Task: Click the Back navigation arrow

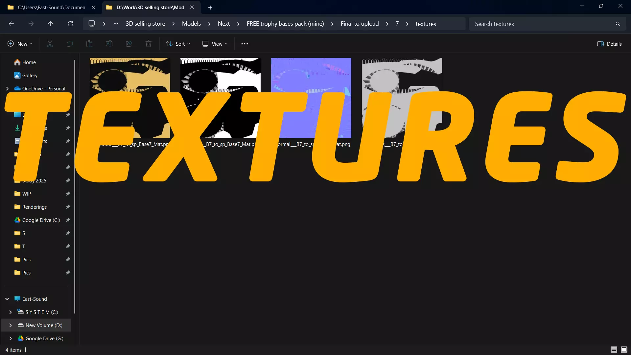Action: pos(11,24)
